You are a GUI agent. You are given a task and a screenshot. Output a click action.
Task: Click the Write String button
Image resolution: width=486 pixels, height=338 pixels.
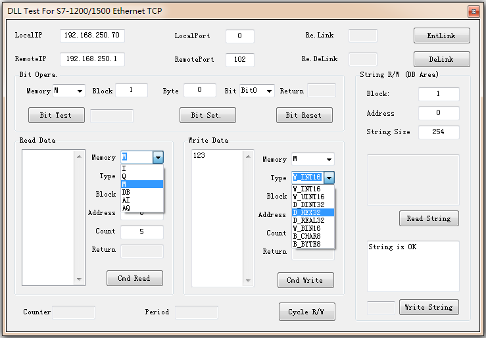(428, 307)
